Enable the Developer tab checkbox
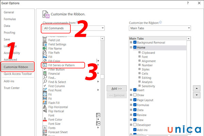204x136 pixels. tap(135, 125)
